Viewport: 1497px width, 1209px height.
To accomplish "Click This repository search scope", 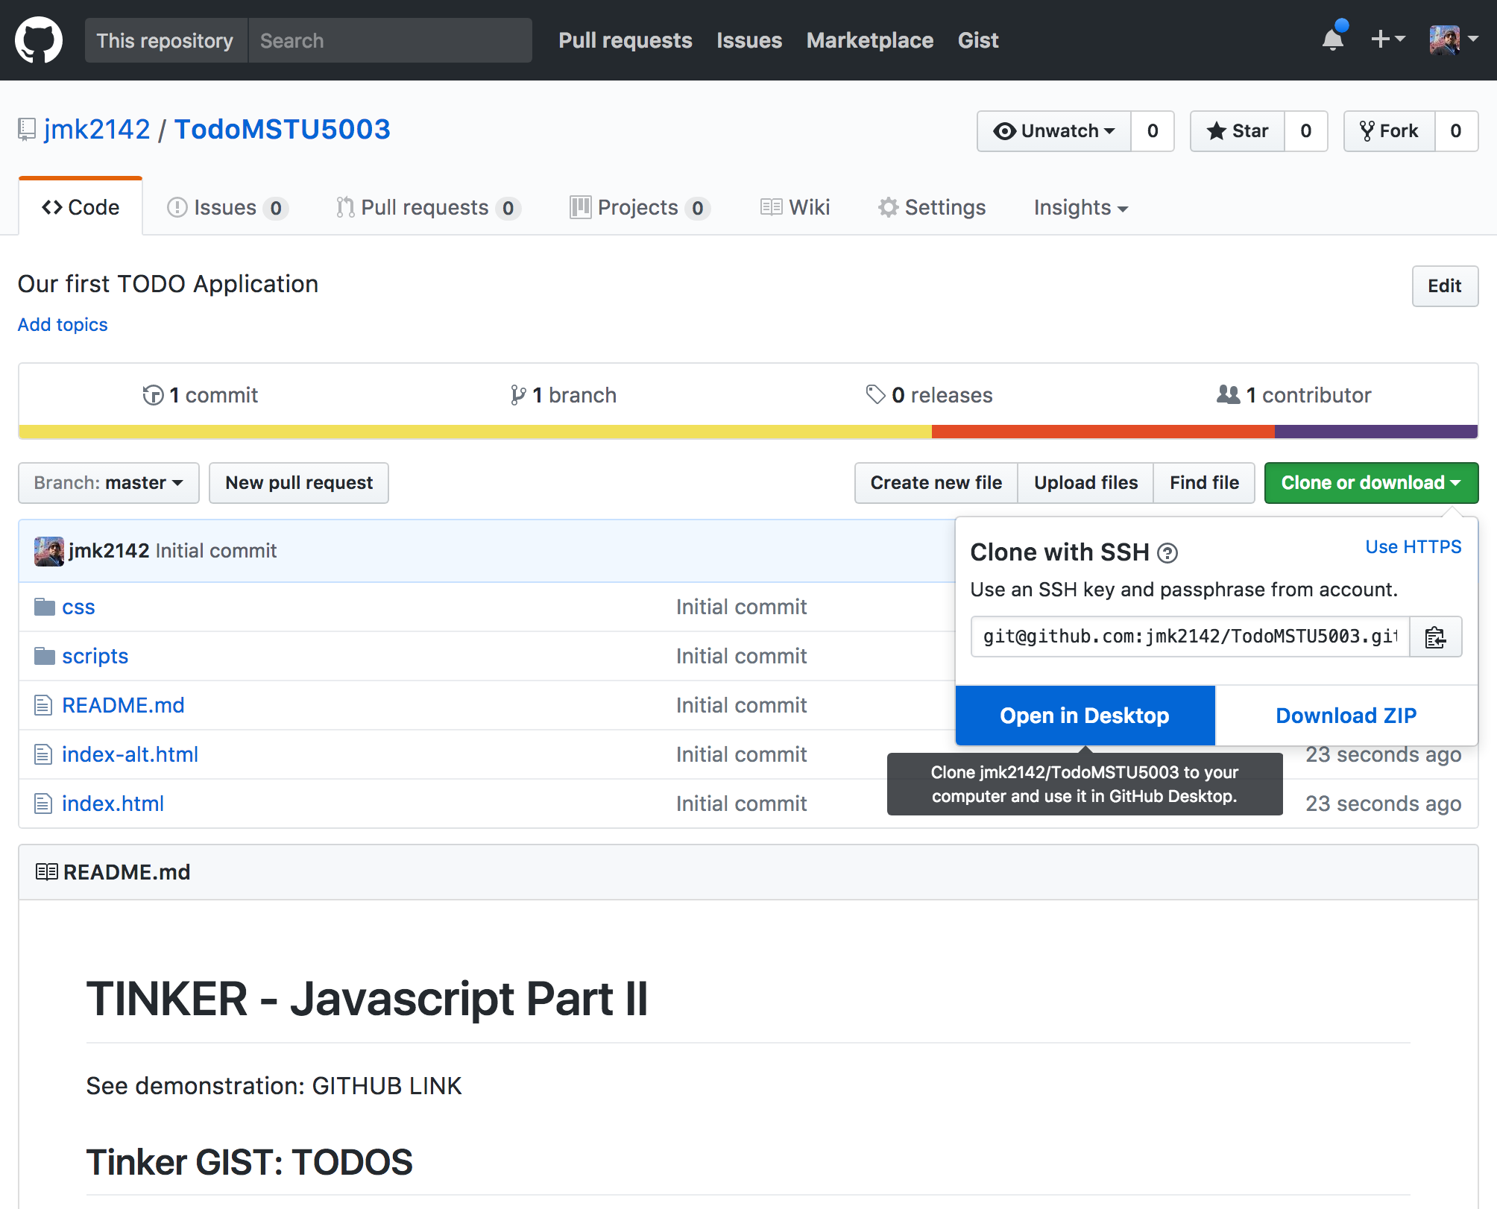I will pos(166,40).
